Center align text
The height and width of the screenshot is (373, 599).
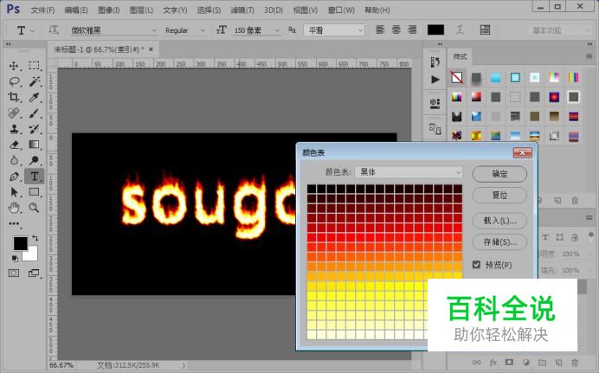coord(396,29)
